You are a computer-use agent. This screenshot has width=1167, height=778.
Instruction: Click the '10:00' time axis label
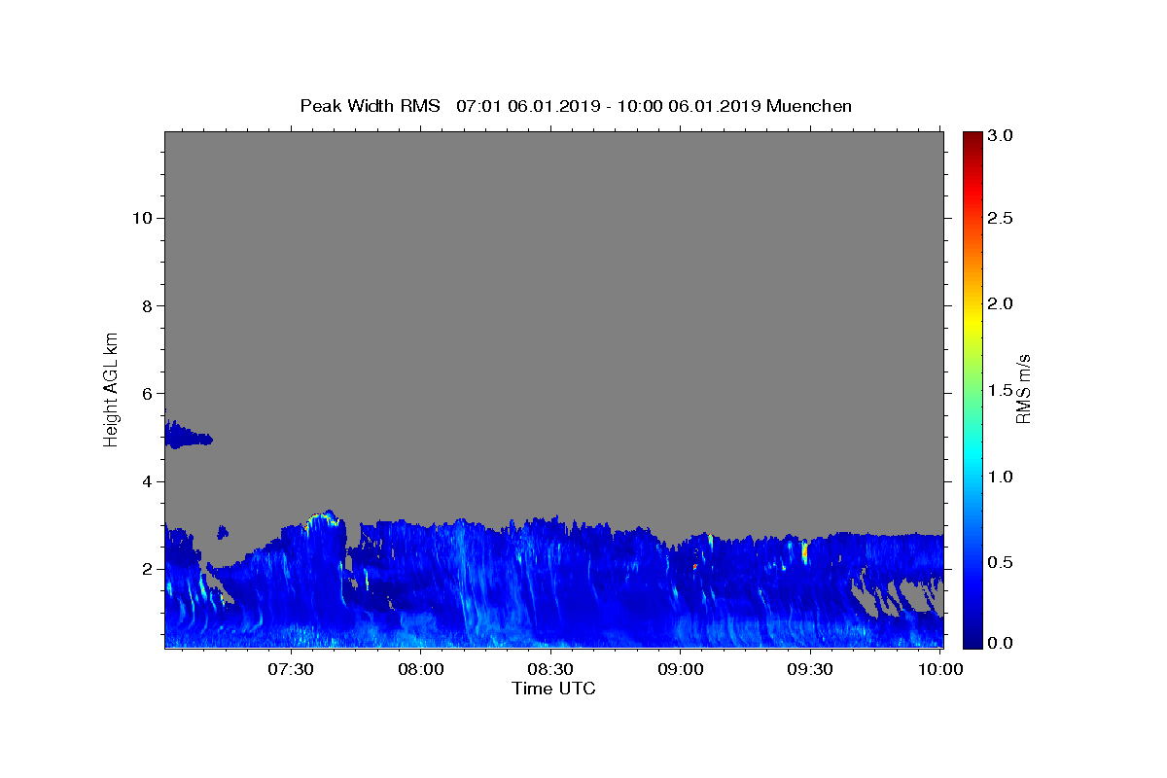click(940, 669)
